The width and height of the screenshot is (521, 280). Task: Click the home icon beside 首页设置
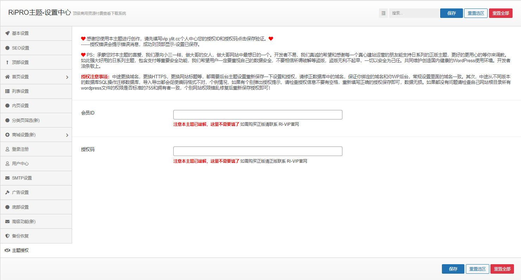point(7,77)
